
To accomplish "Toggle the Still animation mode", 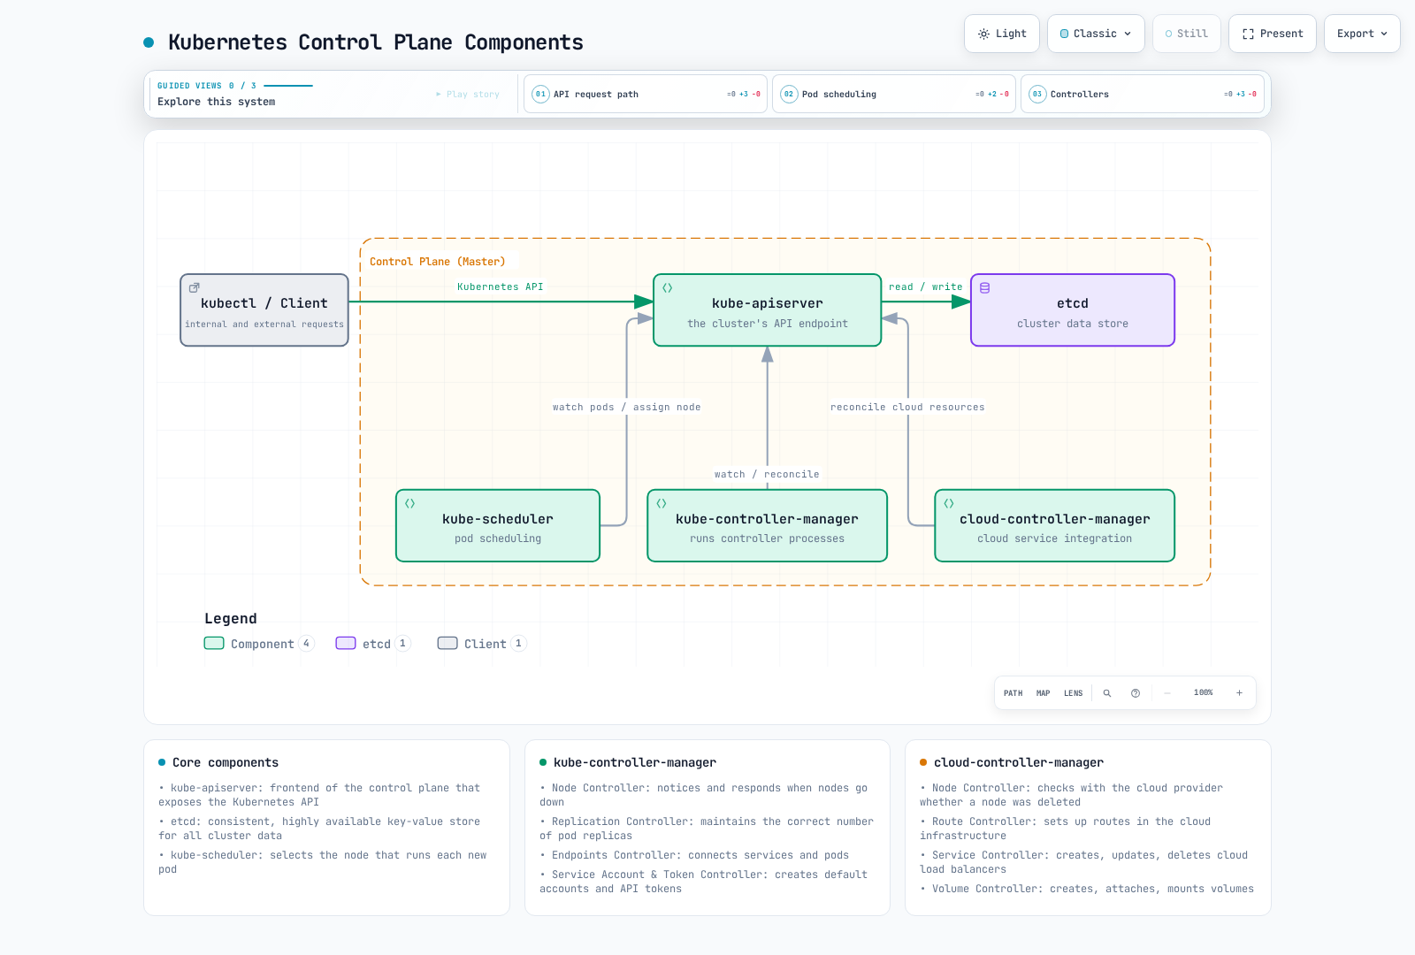I will 1186,34.
